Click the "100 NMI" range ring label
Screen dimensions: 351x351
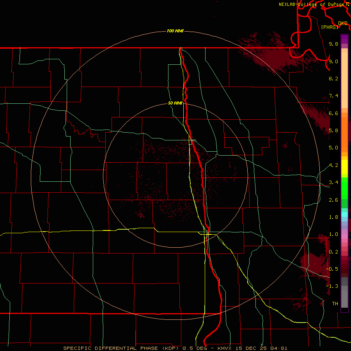point(175,31)
